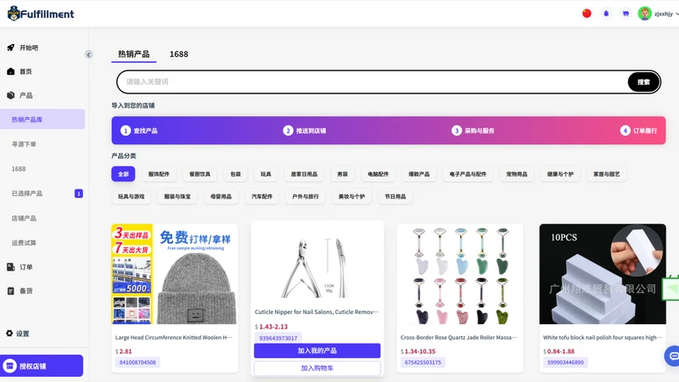Switch to the 1688 tab
679x382 pixels.
pos(179,54)
